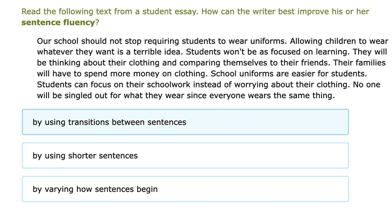Click the words 'everyone wears the same thing'
The width and height of the screenshot is (392, 217).
coord(271,95)
